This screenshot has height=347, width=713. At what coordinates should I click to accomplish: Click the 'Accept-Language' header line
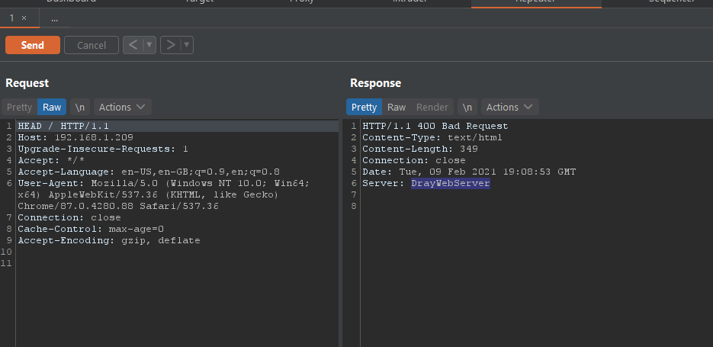pos(149,172)
